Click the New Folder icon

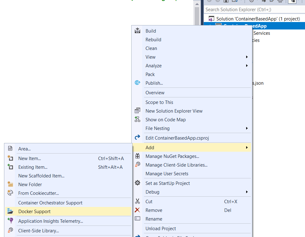(x=10, y=184)
